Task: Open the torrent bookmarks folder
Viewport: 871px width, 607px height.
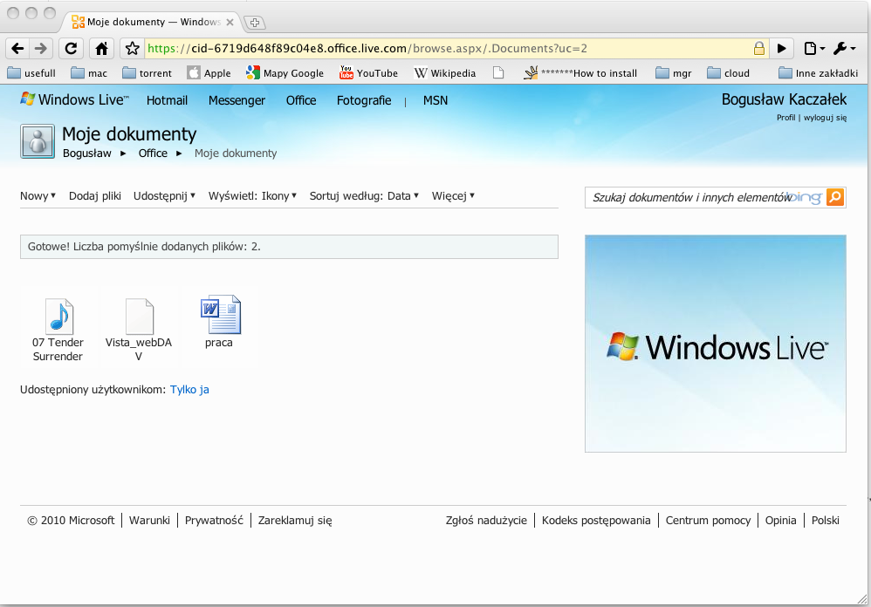Action: 147,72
